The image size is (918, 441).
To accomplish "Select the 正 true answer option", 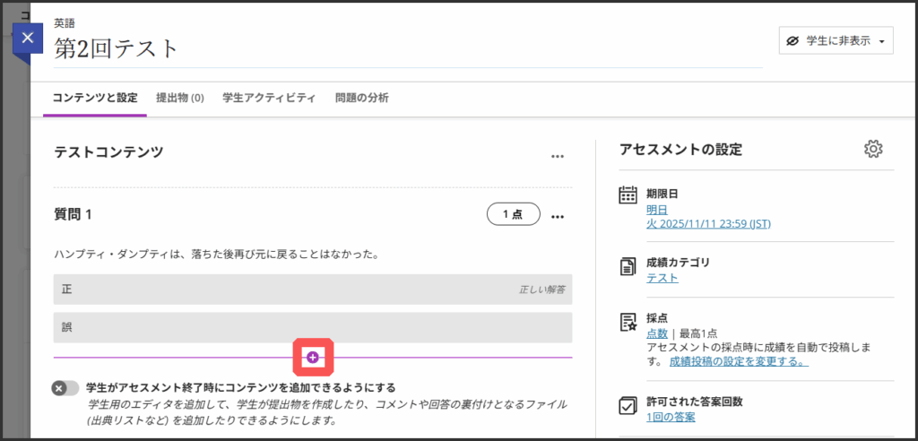I will pos(312,290).
